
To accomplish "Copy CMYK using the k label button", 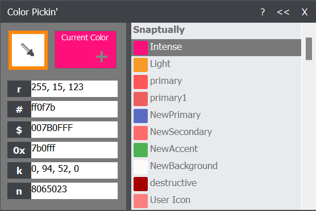I will pos(19,170).
